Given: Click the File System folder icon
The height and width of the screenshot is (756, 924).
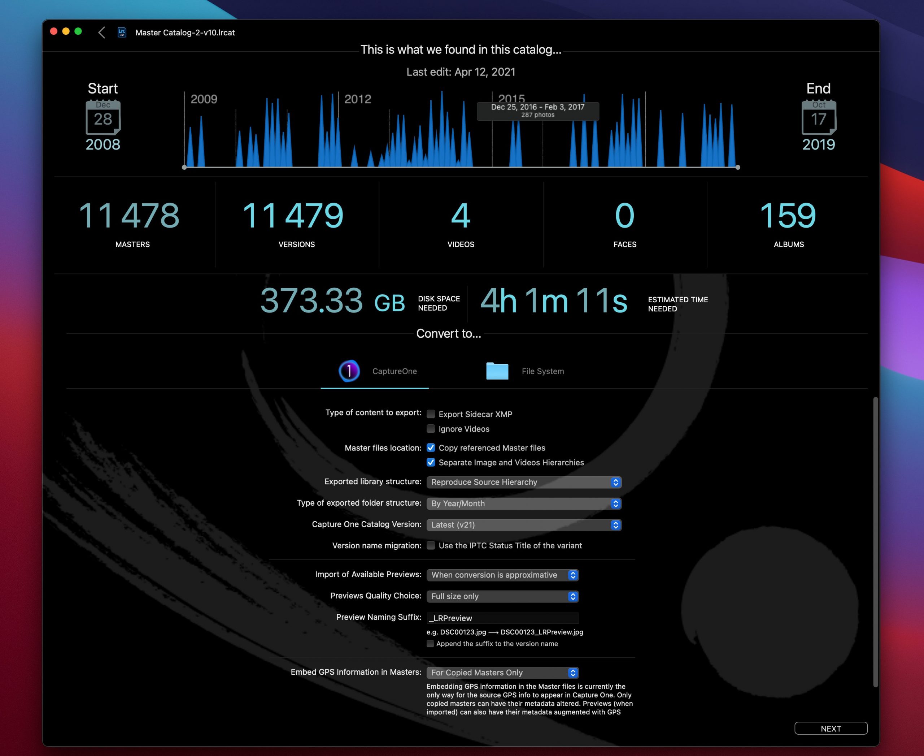Looking at the screenshot, I should coord(497,371).
